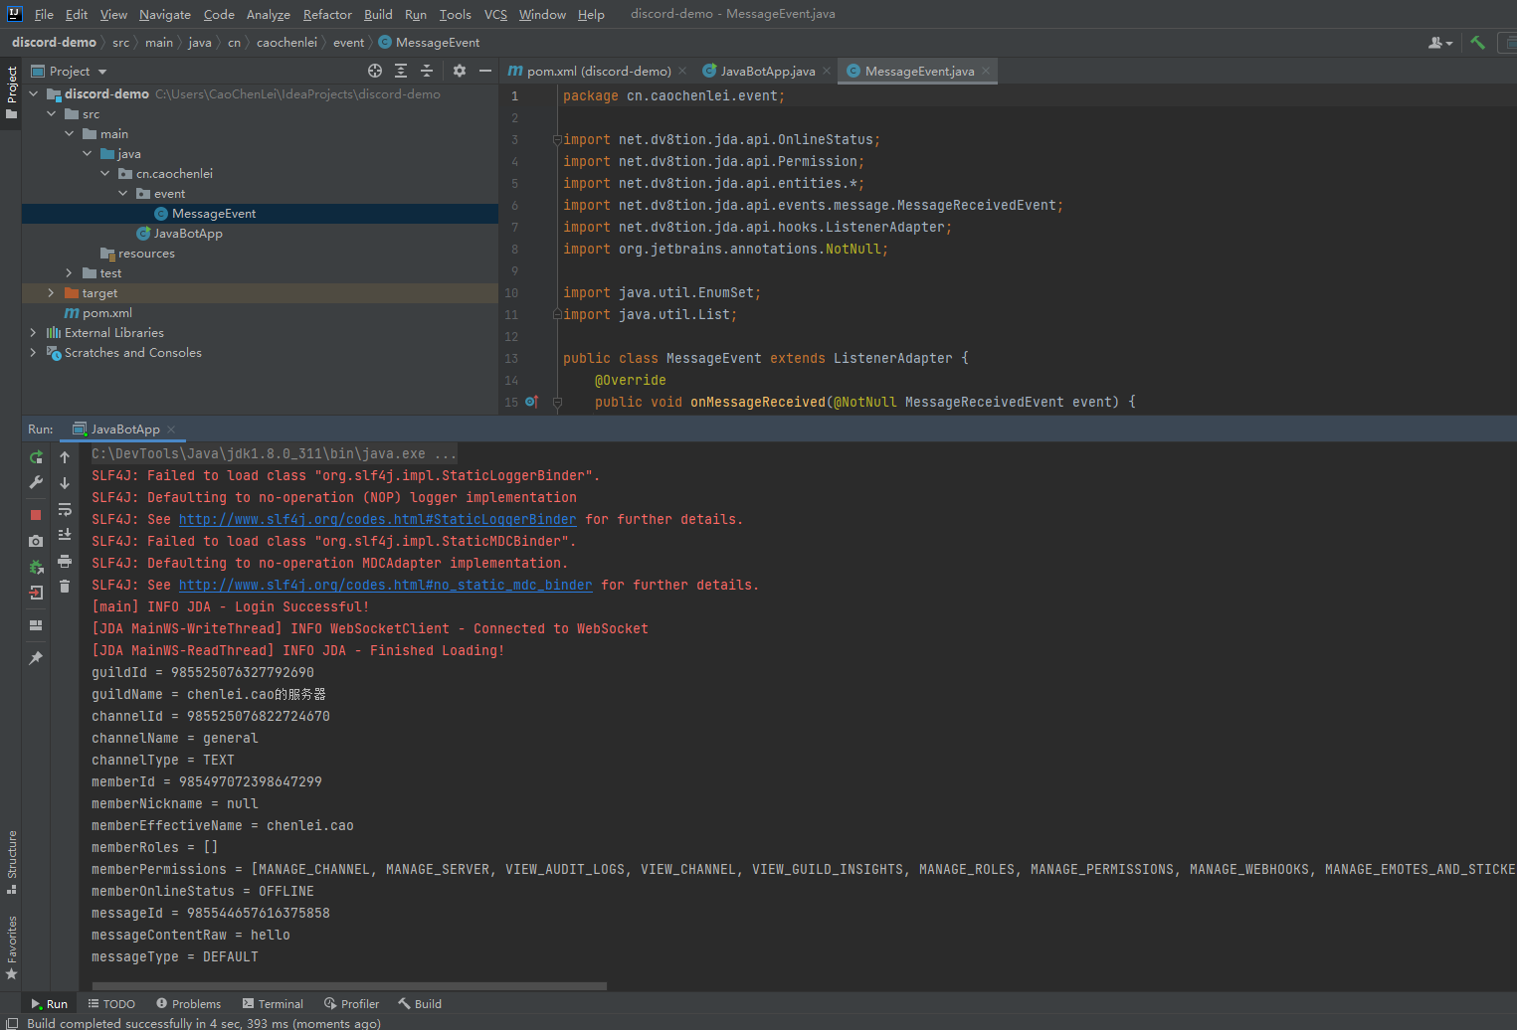Open the VCS menu
The height and width of the screenshot is (1030, 1517).
click(x=495, y=14)
